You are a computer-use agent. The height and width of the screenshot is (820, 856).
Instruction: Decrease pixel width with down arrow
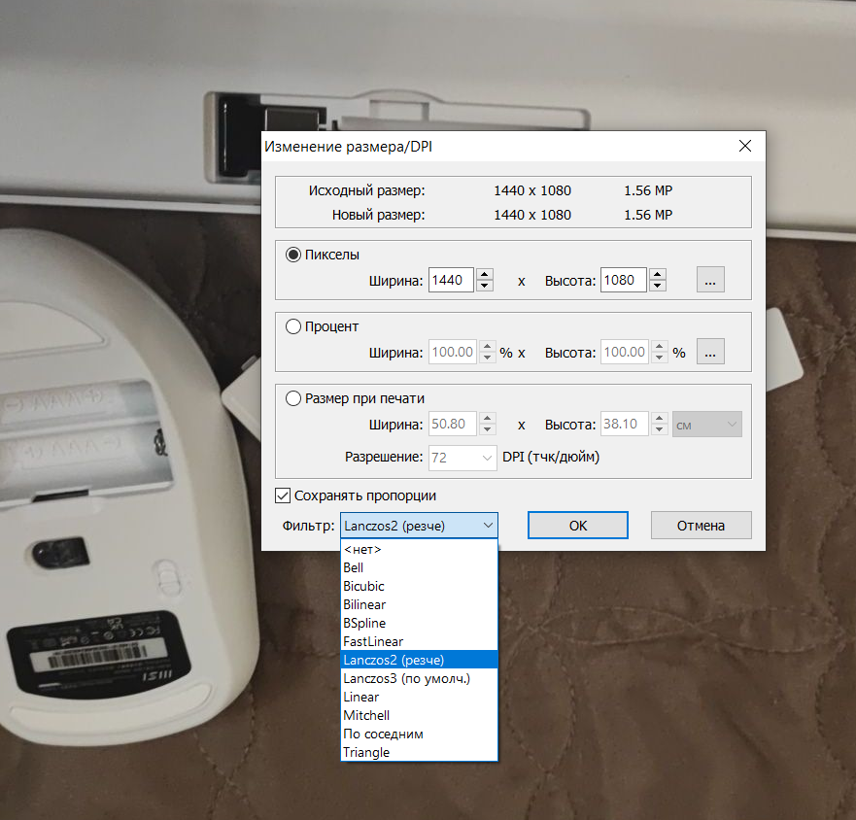click(x=485, y=286)
